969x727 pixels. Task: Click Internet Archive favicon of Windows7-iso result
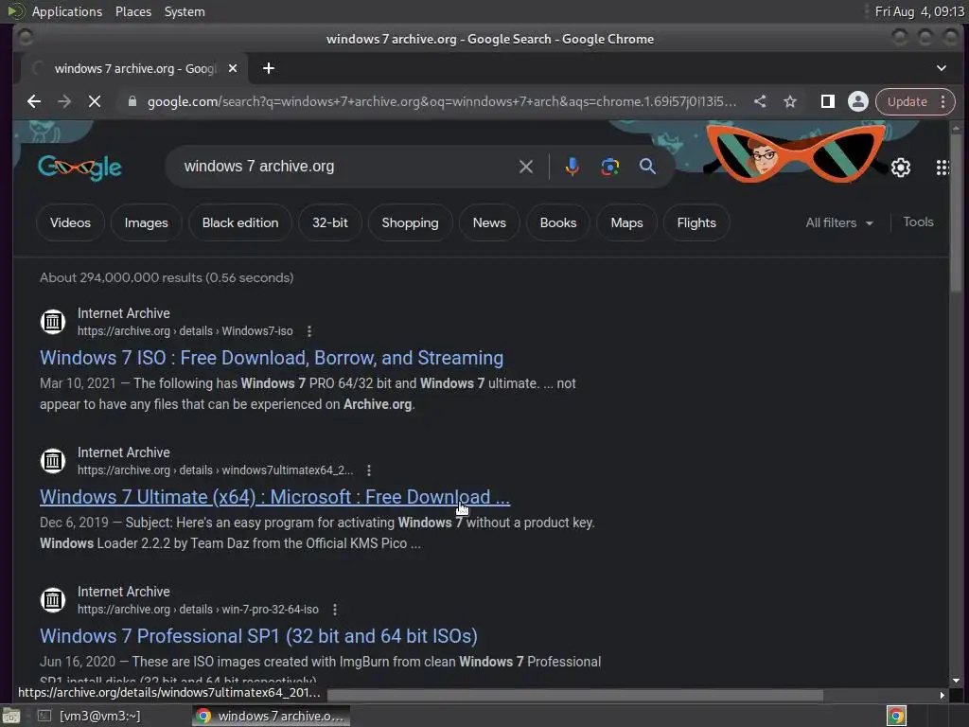53,322
